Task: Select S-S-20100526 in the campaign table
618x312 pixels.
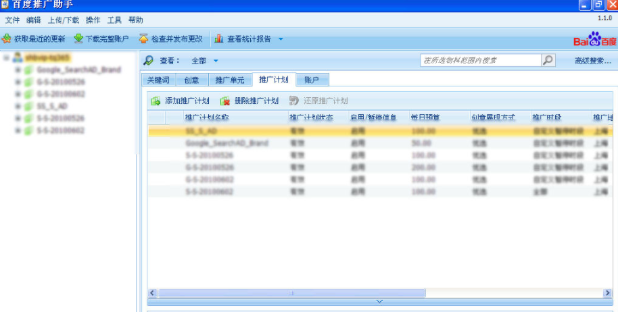Action: point(210,155)
